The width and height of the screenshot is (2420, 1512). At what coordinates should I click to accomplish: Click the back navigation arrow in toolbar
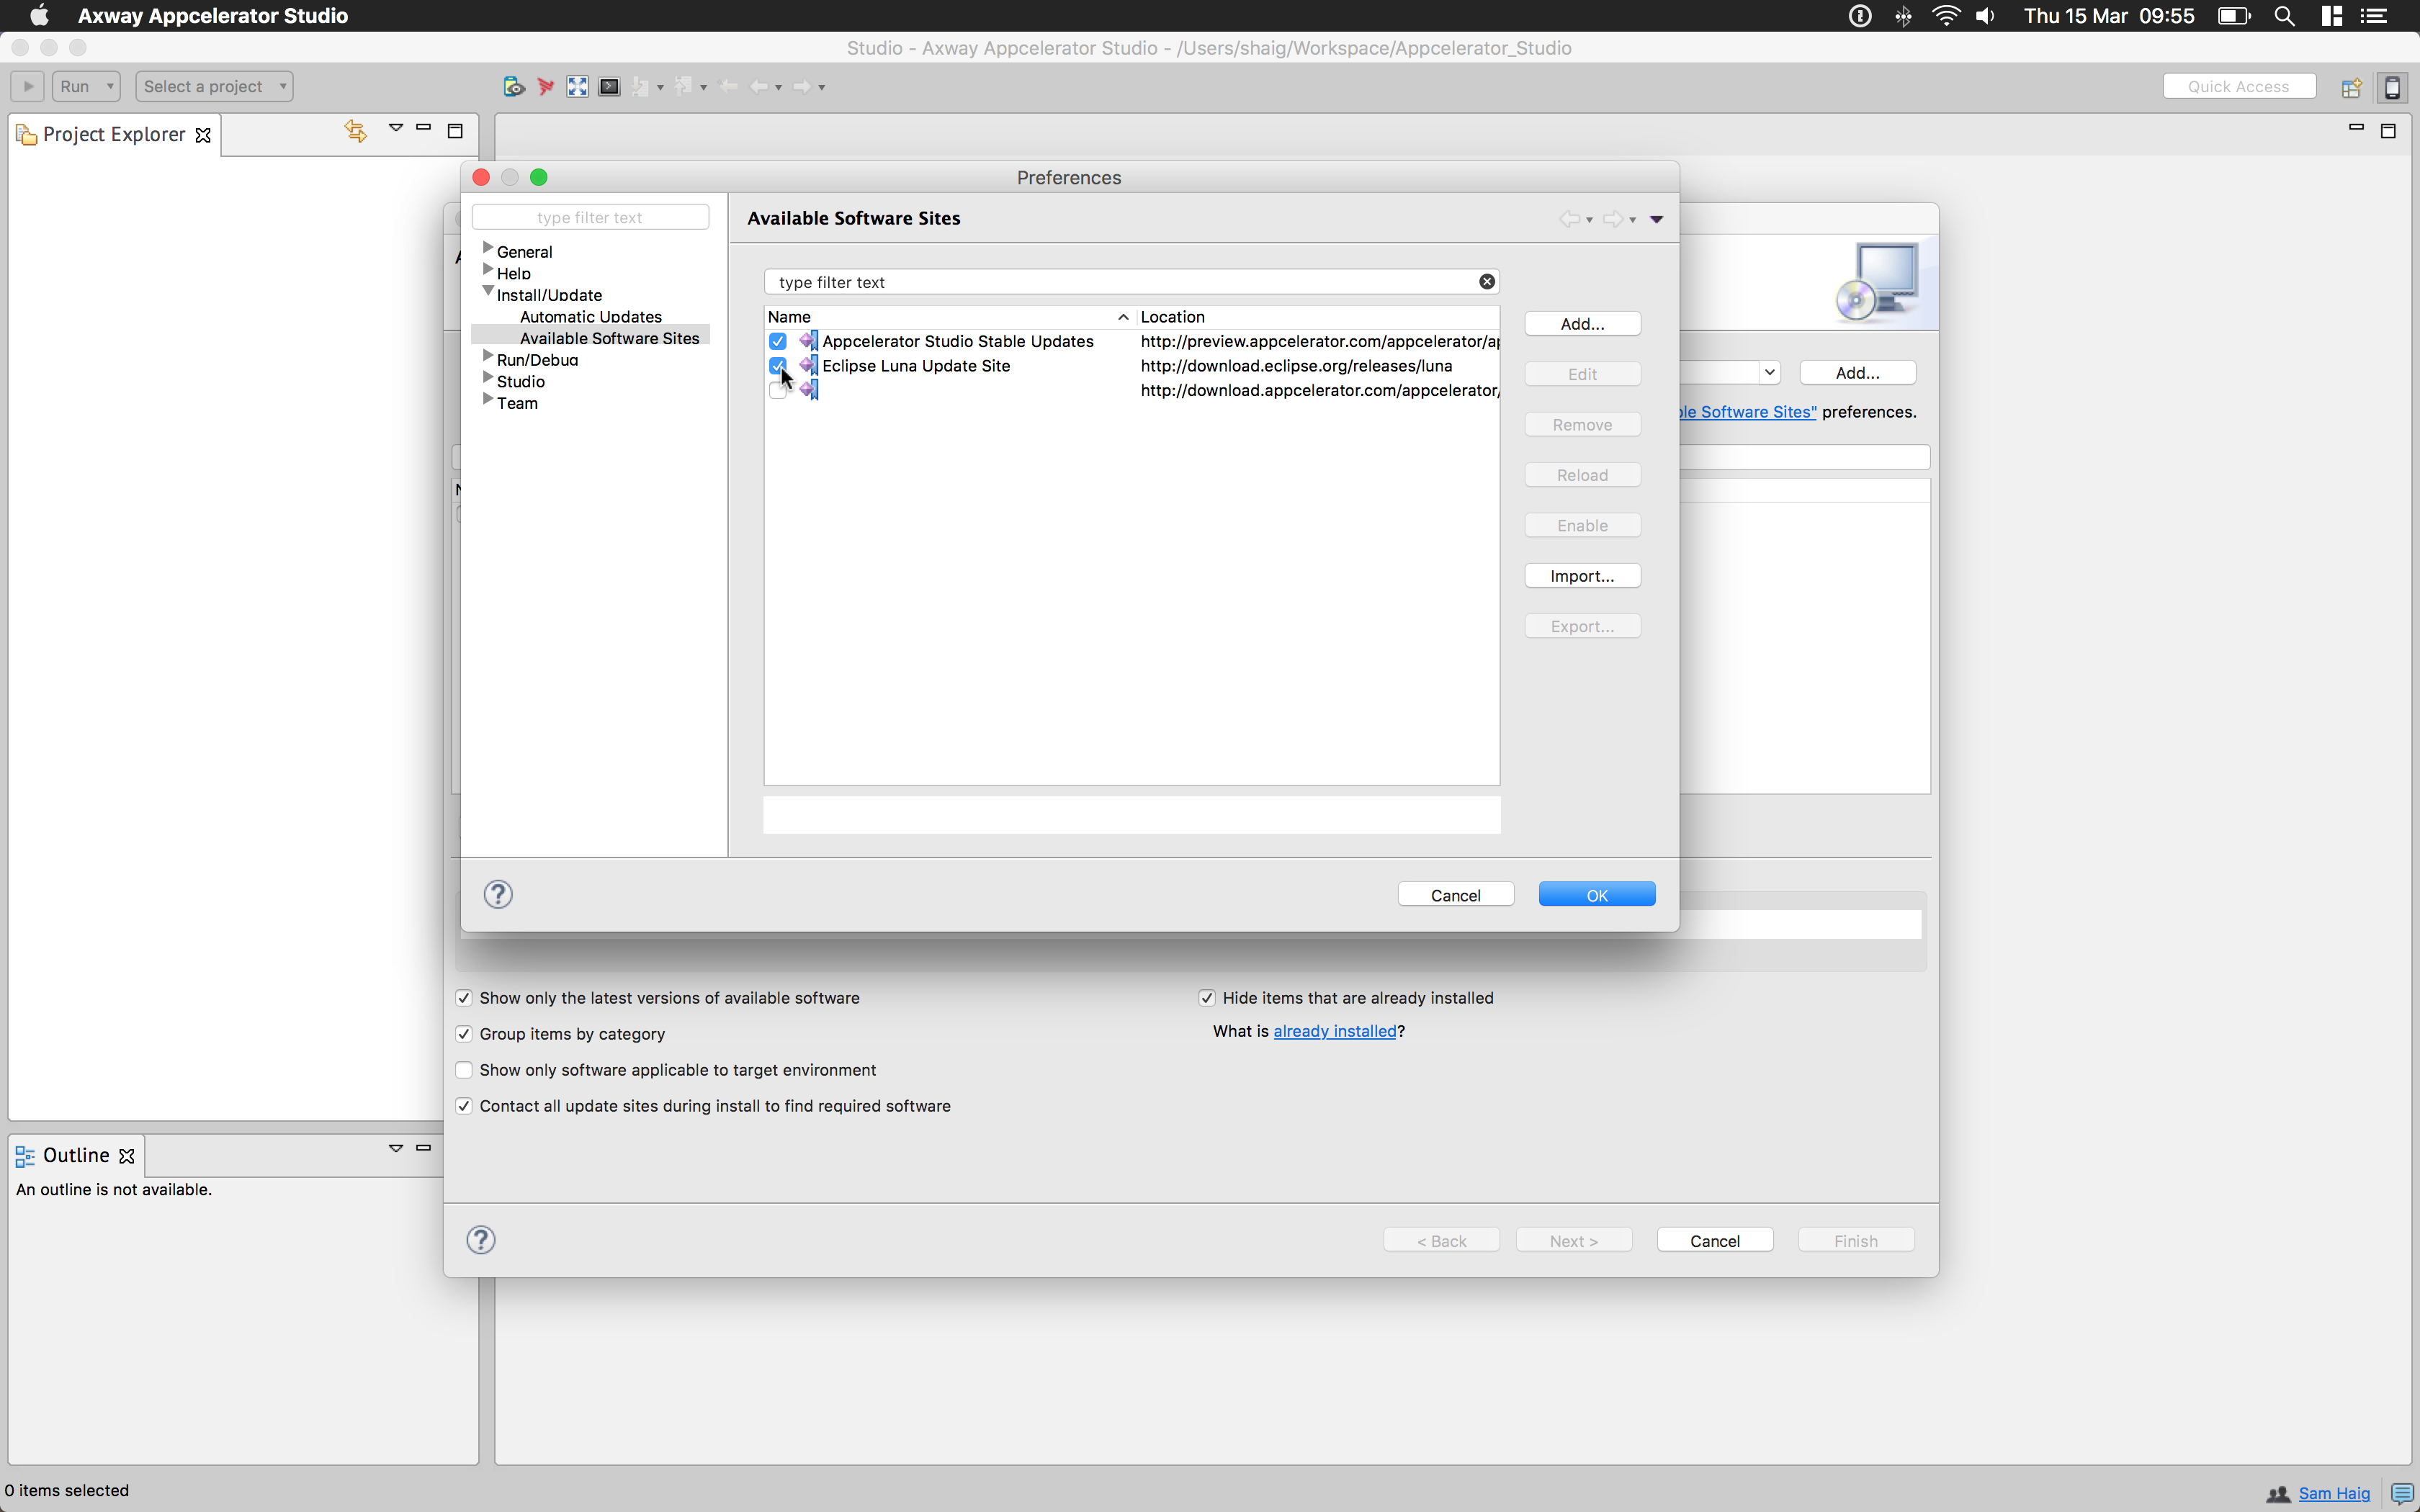(760, 87)
